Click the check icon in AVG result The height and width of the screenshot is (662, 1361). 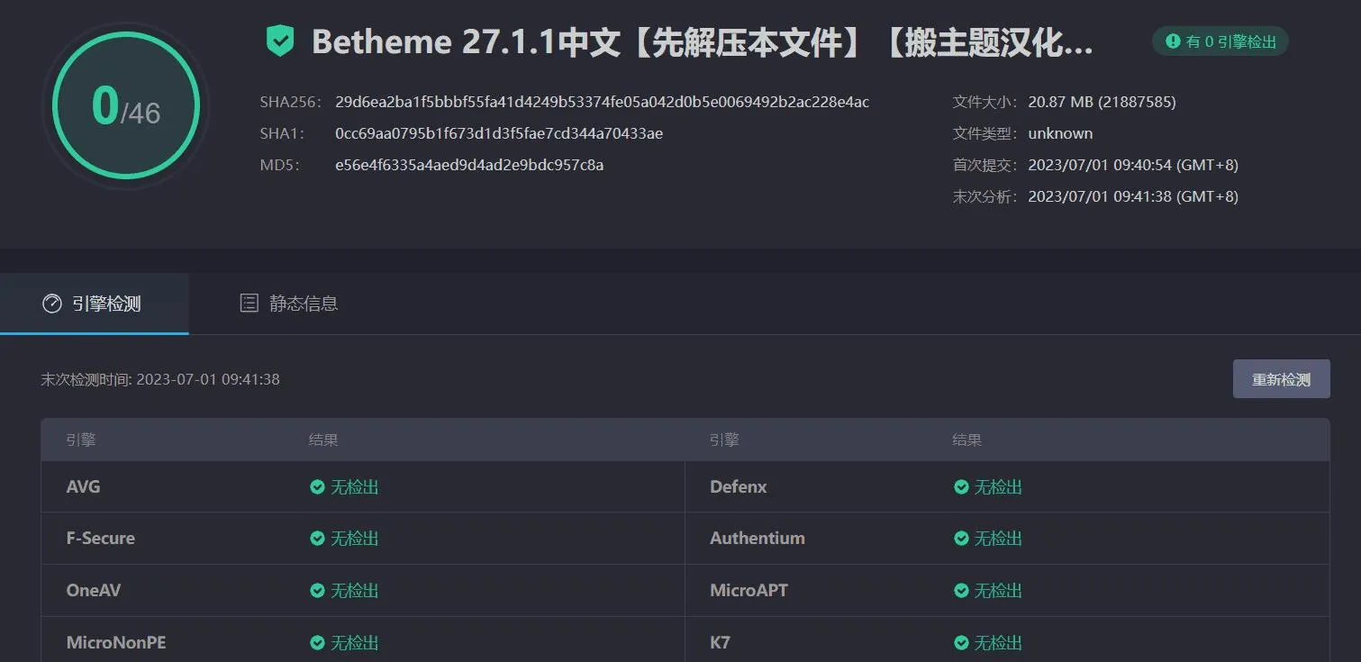pyautogui.click(x=317, y=487)
